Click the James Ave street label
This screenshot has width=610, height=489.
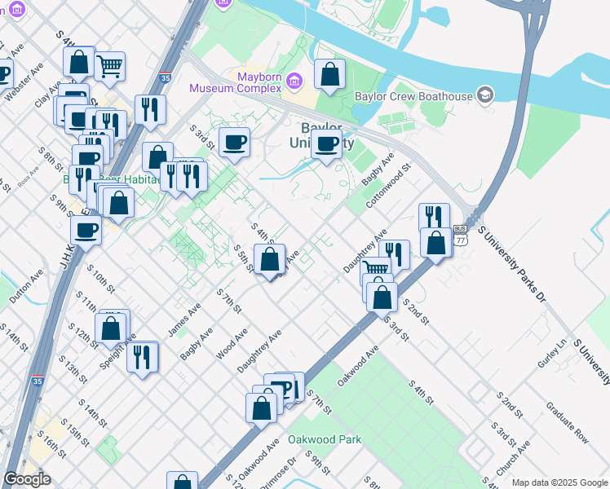pyautogui.click(x=184, y=319)
